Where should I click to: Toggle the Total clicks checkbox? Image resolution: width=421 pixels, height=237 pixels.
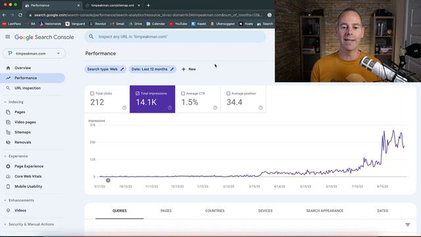92,93
